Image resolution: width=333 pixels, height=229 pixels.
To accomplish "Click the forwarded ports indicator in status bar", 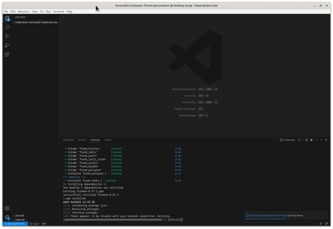I will tap(44, 224).
